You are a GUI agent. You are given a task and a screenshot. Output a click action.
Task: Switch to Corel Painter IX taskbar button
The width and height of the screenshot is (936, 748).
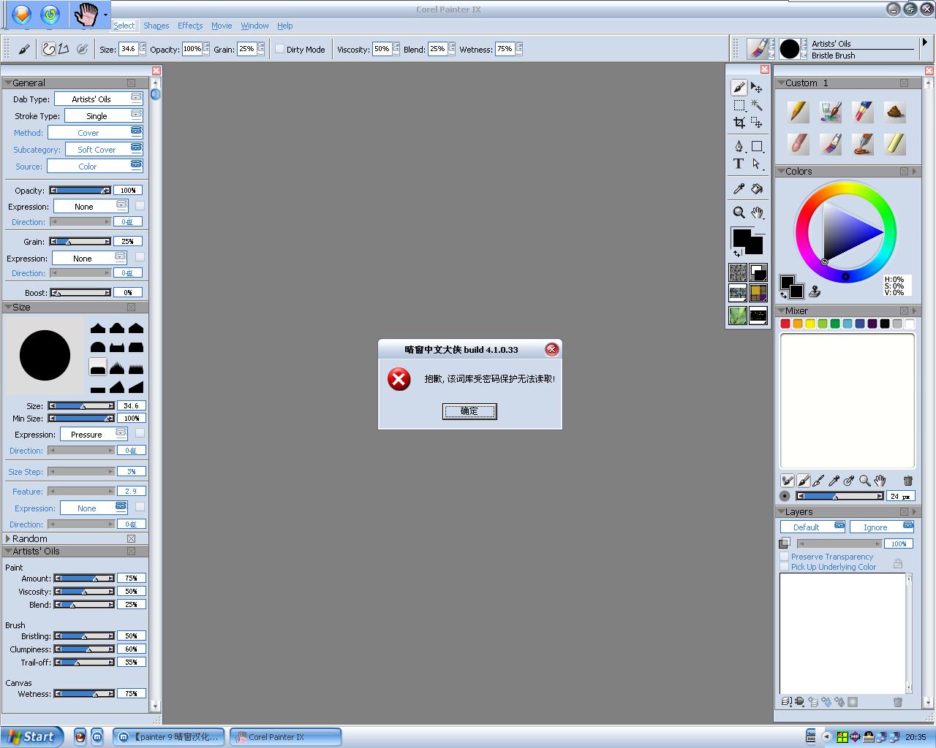pyautogui.click(x=286, y=736)
